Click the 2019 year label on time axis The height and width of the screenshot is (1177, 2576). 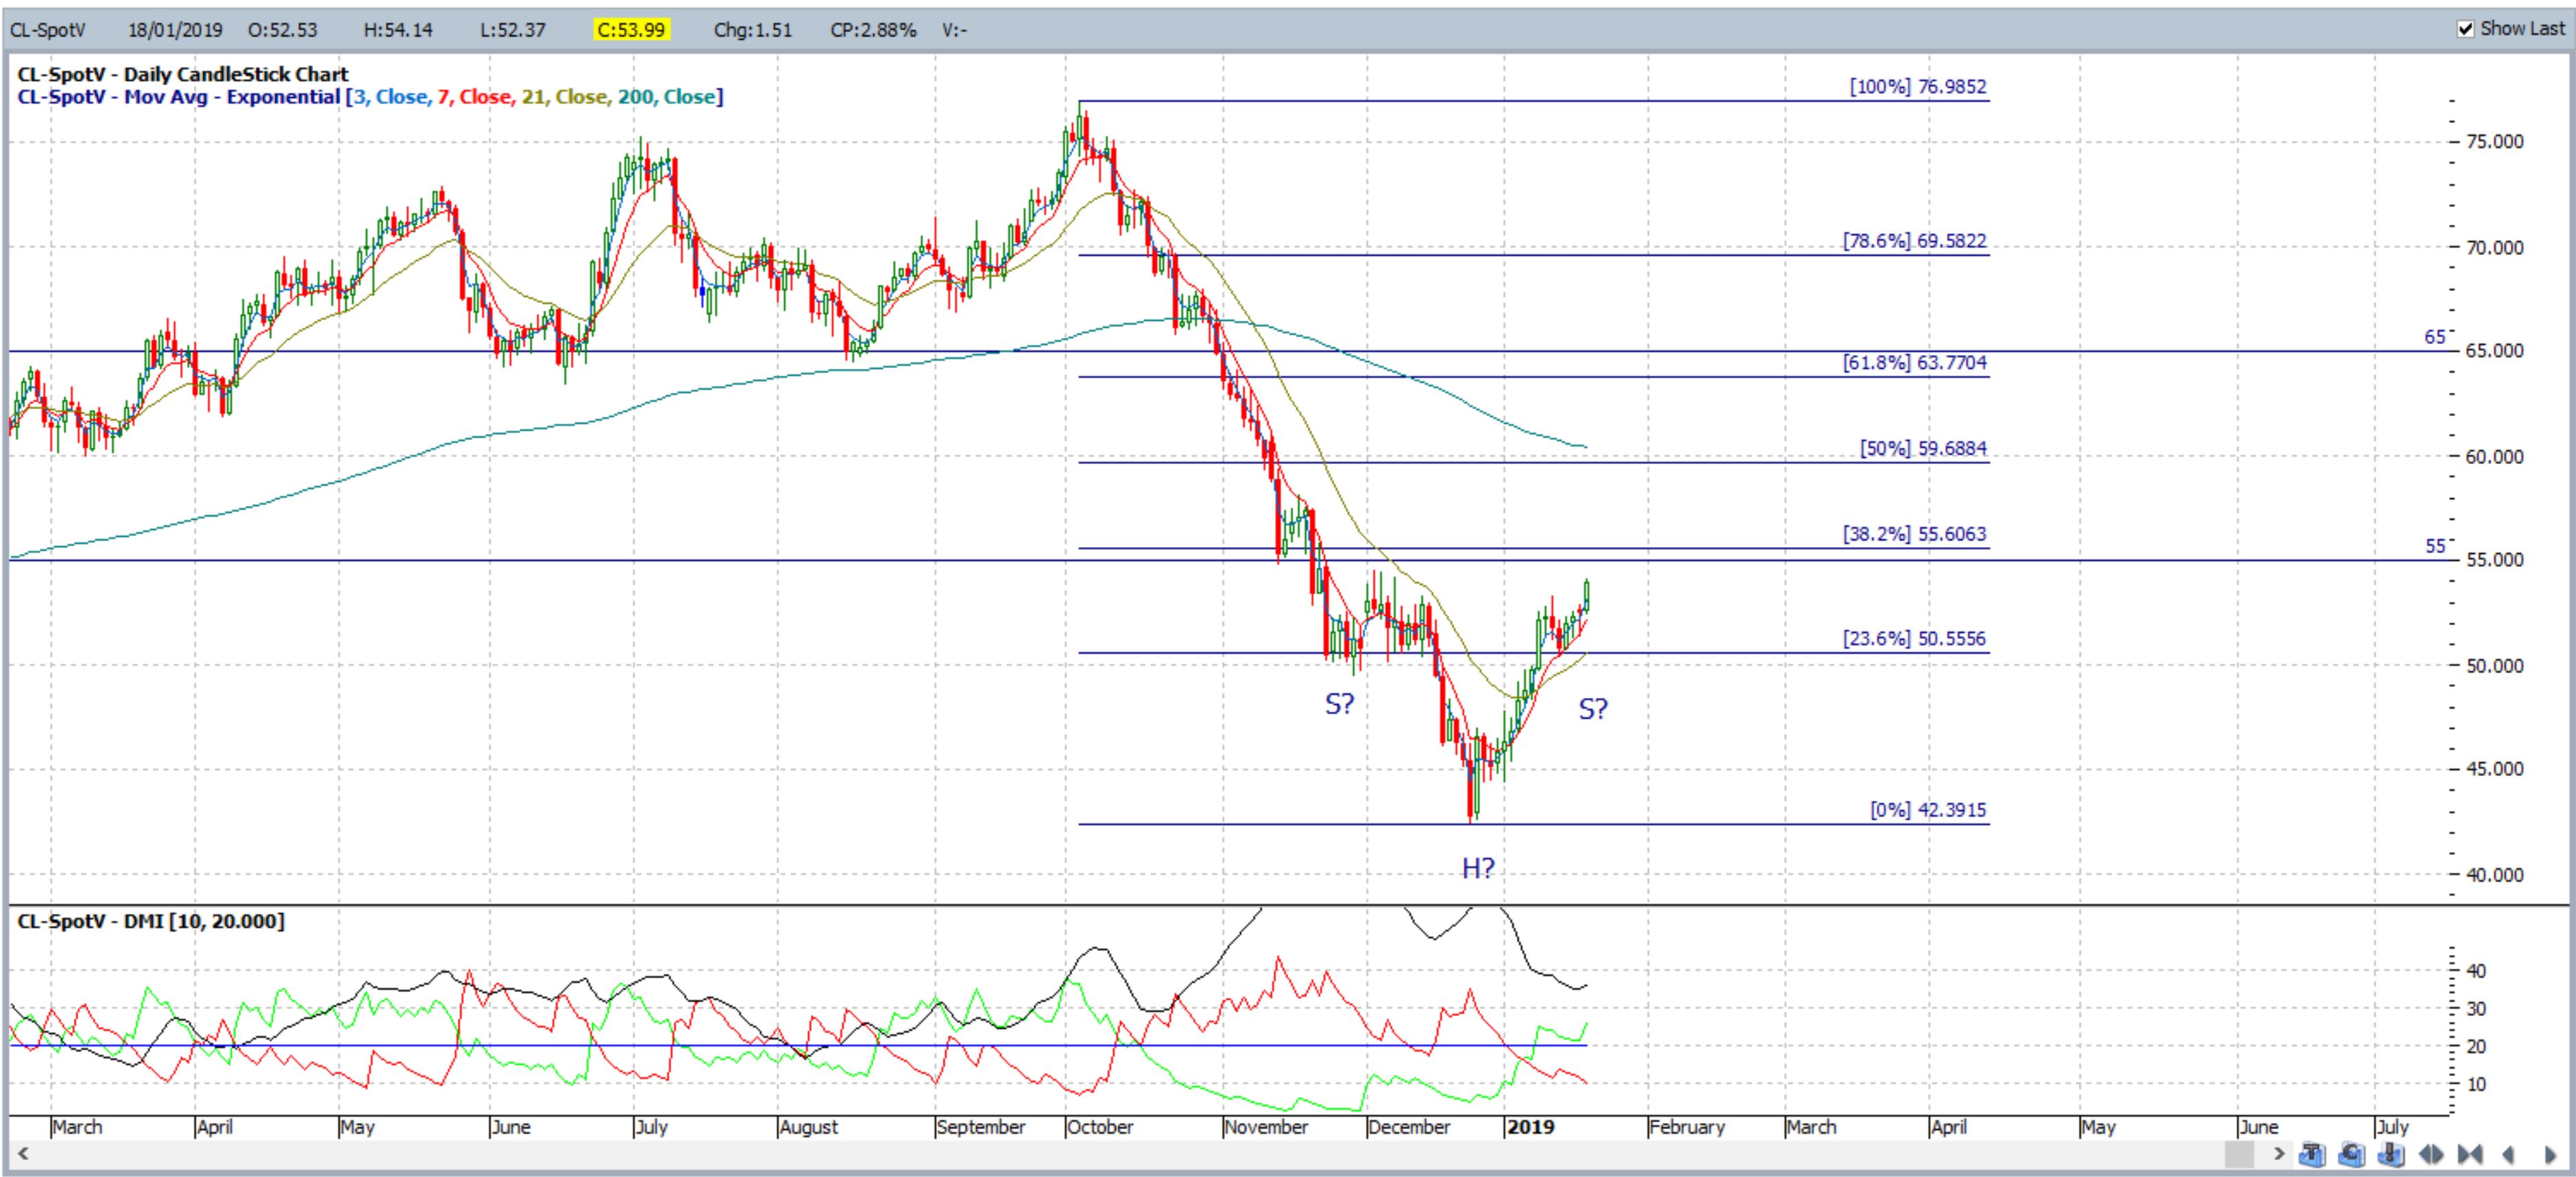[1531, 1127]
